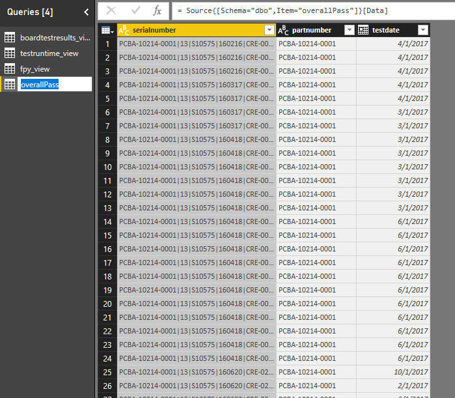Viewport: 455px width, 398px height.
Task: Select row number 25
Action: [x=107, y=372]
